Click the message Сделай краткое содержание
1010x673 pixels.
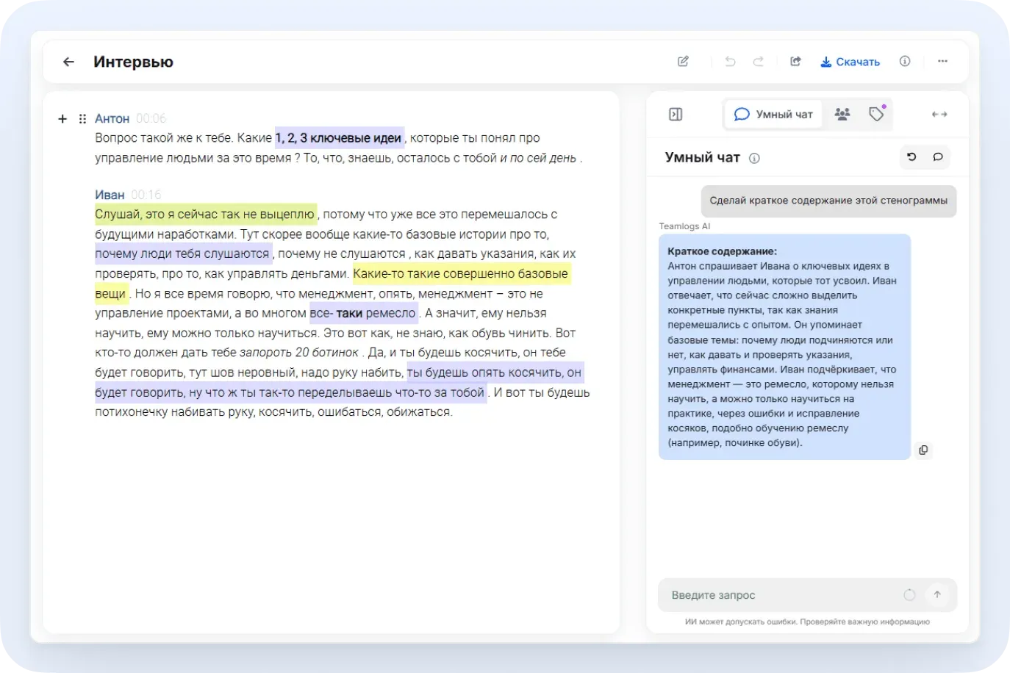(x=828, y=201)
